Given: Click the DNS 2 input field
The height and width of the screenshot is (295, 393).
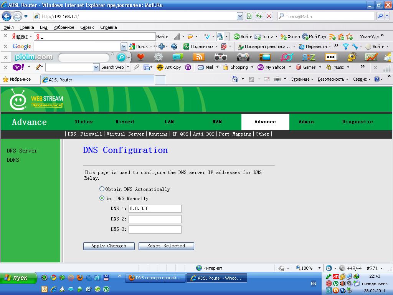Looking at the screenshot, I should click(155, 219).
